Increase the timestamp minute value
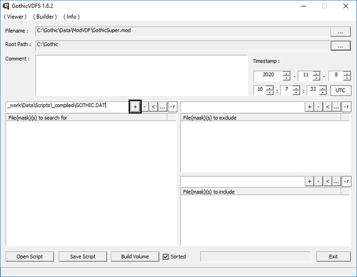The height and width of the screenshot is (277, 357). (296, 88)
